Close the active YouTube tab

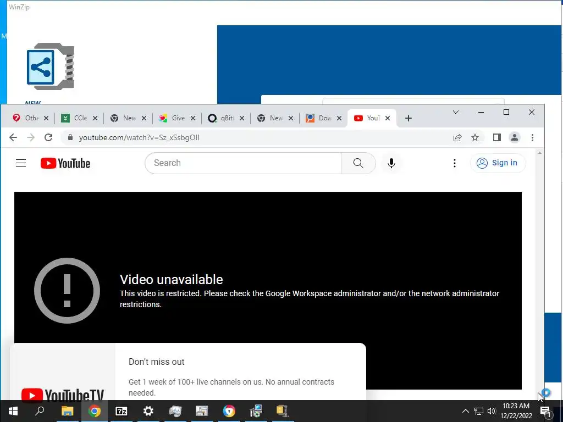(388, 118)
